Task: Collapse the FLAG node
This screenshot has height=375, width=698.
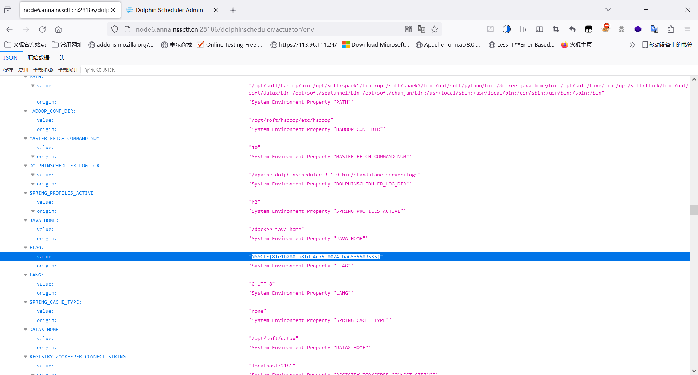Action: 26,248
